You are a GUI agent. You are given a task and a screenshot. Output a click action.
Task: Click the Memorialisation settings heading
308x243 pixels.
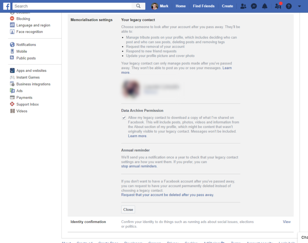(x=91, y=20)
